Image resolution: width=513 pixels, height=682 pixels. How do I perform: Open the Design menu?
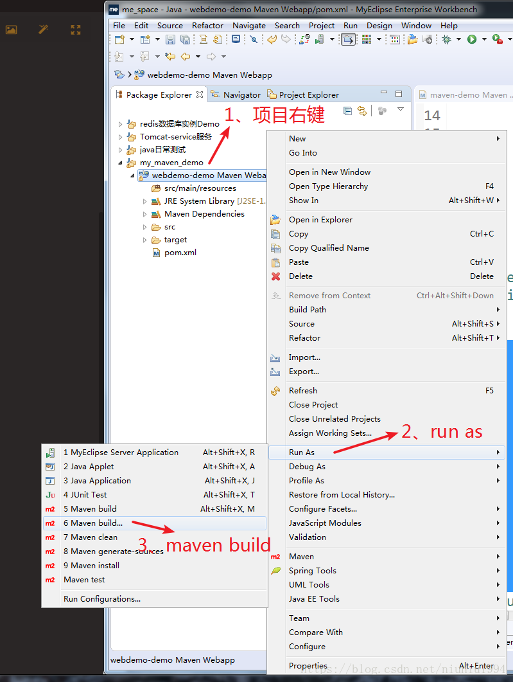tap(379, 26)
